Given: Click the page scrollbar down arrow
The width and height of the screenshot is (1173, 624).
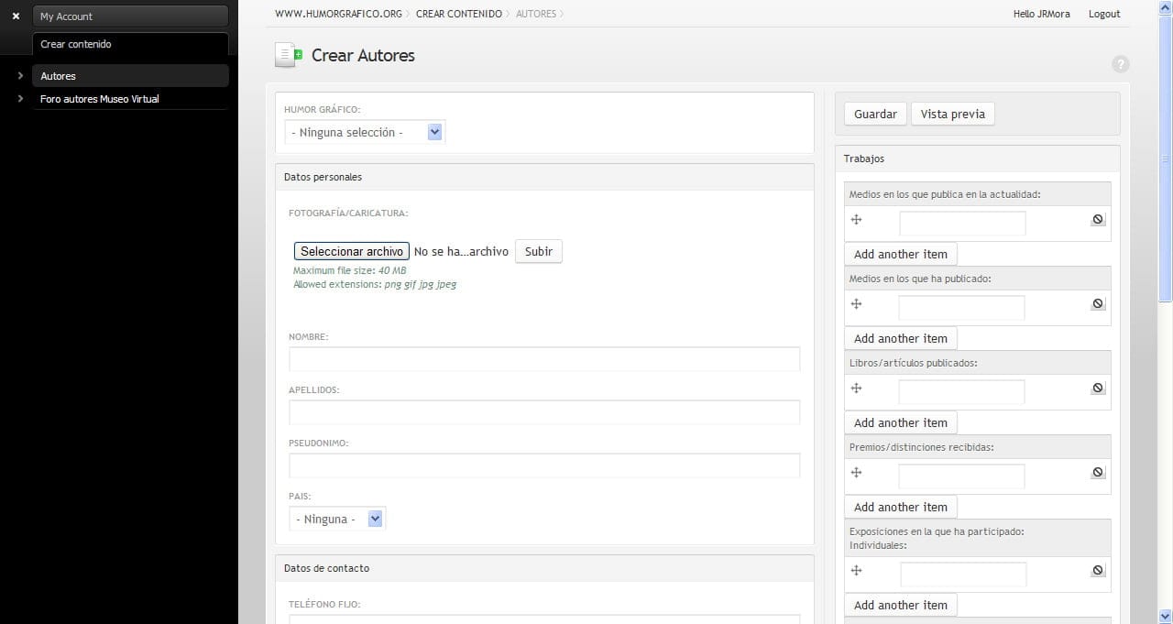Looking at the screenshot, I should (1166, 616).
